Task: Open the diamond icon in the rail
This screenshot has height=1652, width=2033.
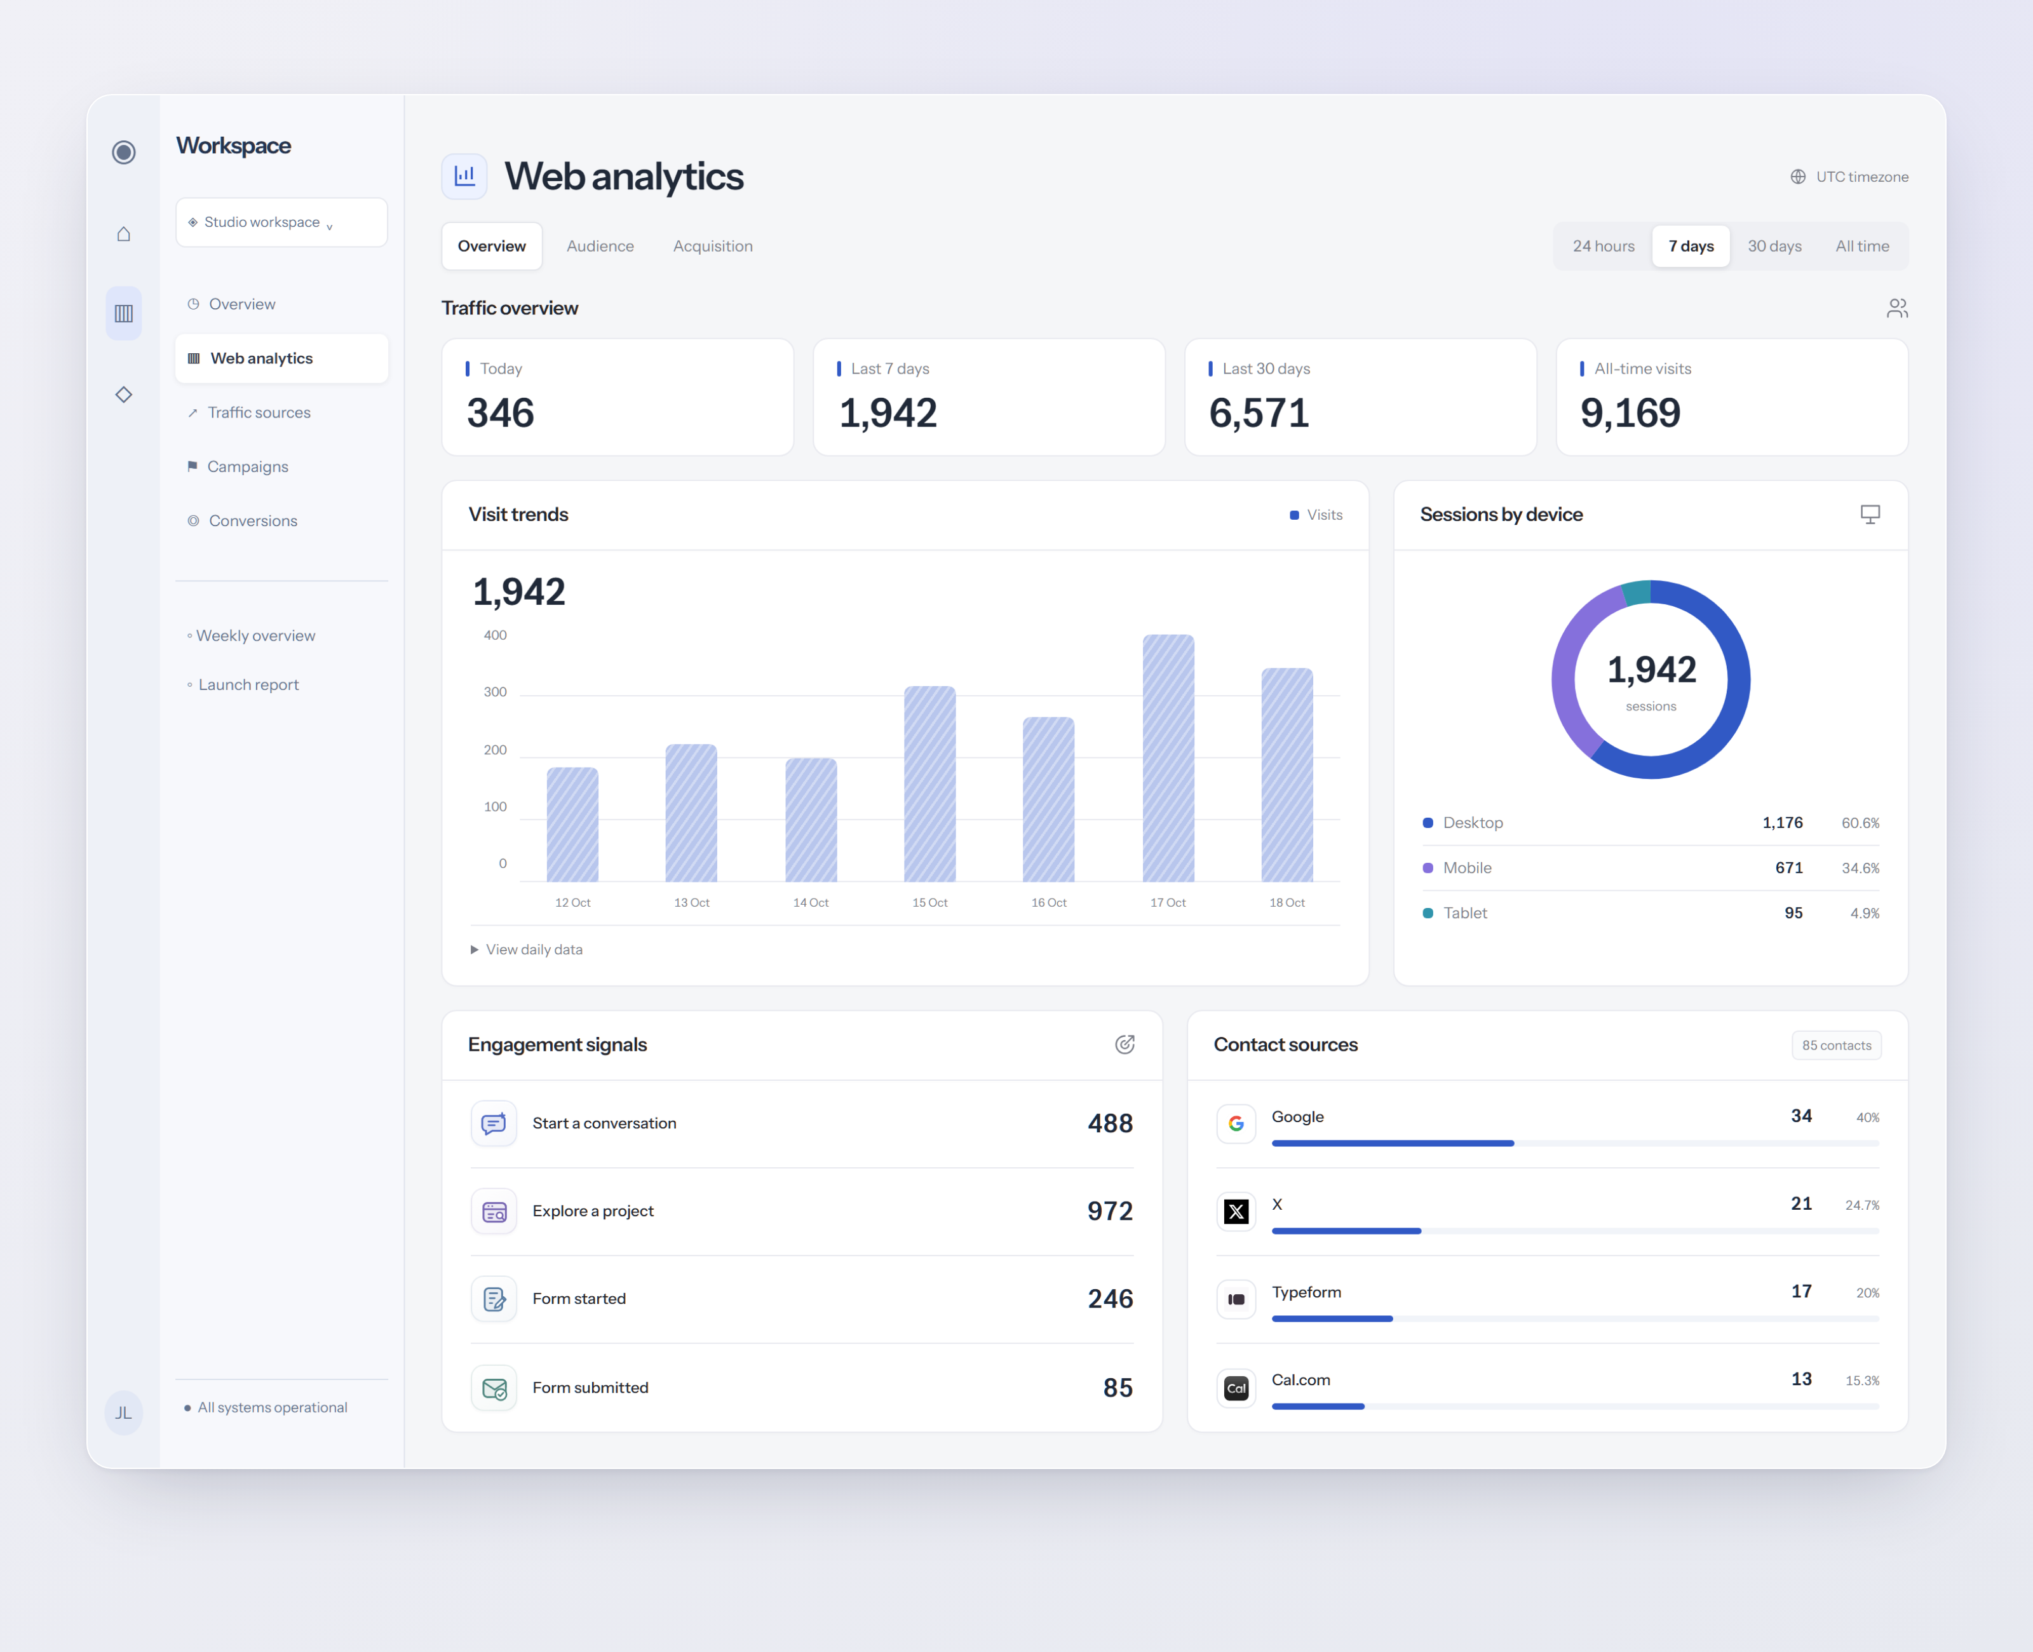Action: (124, 395)
